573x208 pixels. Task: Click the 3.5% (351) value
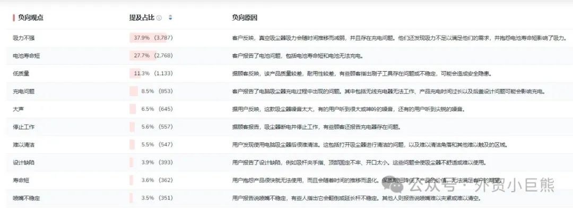(x=157, y=198)
